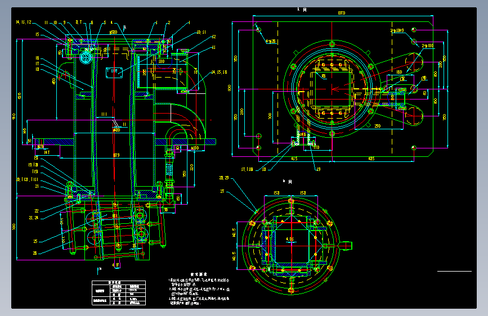Click the "22" callout label
Image resolution: width=488 pixels, height=316 pixels.
pos(37,211)
